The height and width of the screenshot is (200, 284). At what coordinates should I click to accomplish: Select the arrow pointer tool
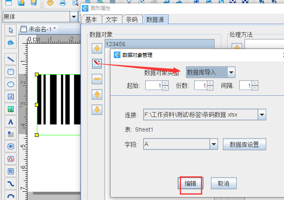(11, 30)
